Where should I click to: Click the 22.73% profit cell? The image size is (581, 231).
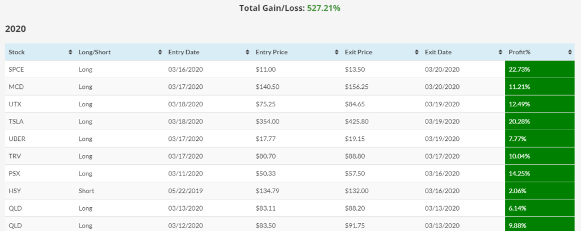(540, 70)
